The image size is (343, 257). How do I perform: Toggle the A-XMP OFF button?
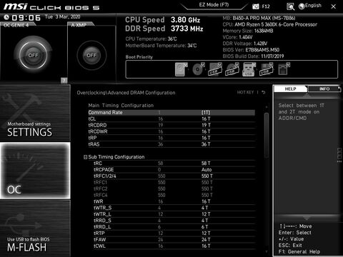tap(91, 55)
